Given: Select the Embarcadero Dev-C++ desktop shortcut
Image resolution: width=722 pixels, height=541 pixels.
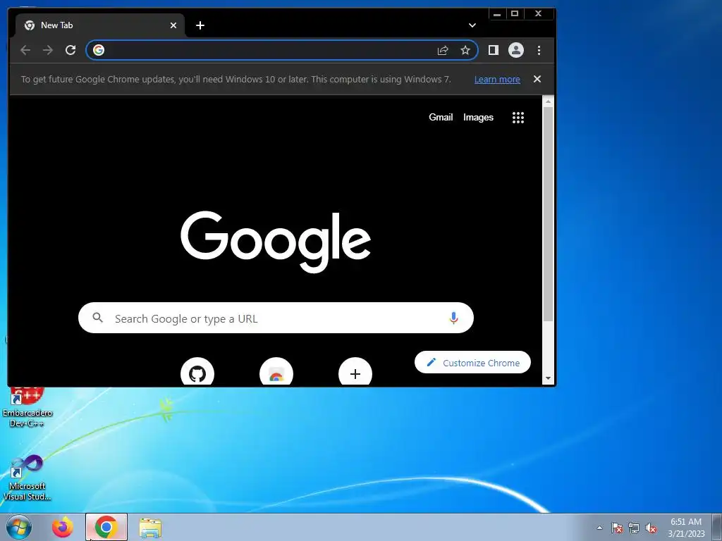Looking at the screenshot, I should [27, 408].
